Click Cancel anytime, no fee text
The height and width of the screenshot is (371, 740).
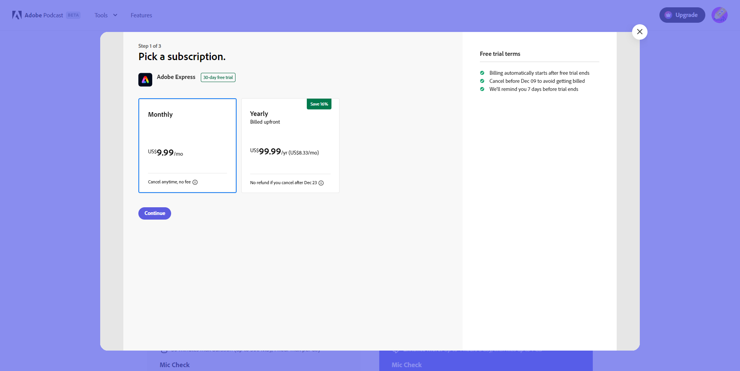click(x=169, y=182)
